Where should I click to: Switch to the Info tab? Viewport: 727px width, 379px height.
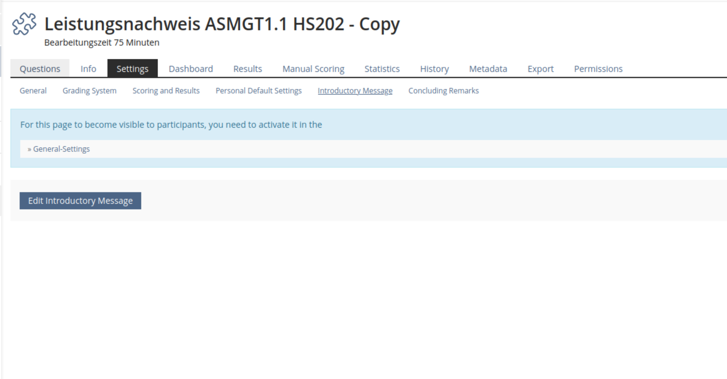coord(88,69)
